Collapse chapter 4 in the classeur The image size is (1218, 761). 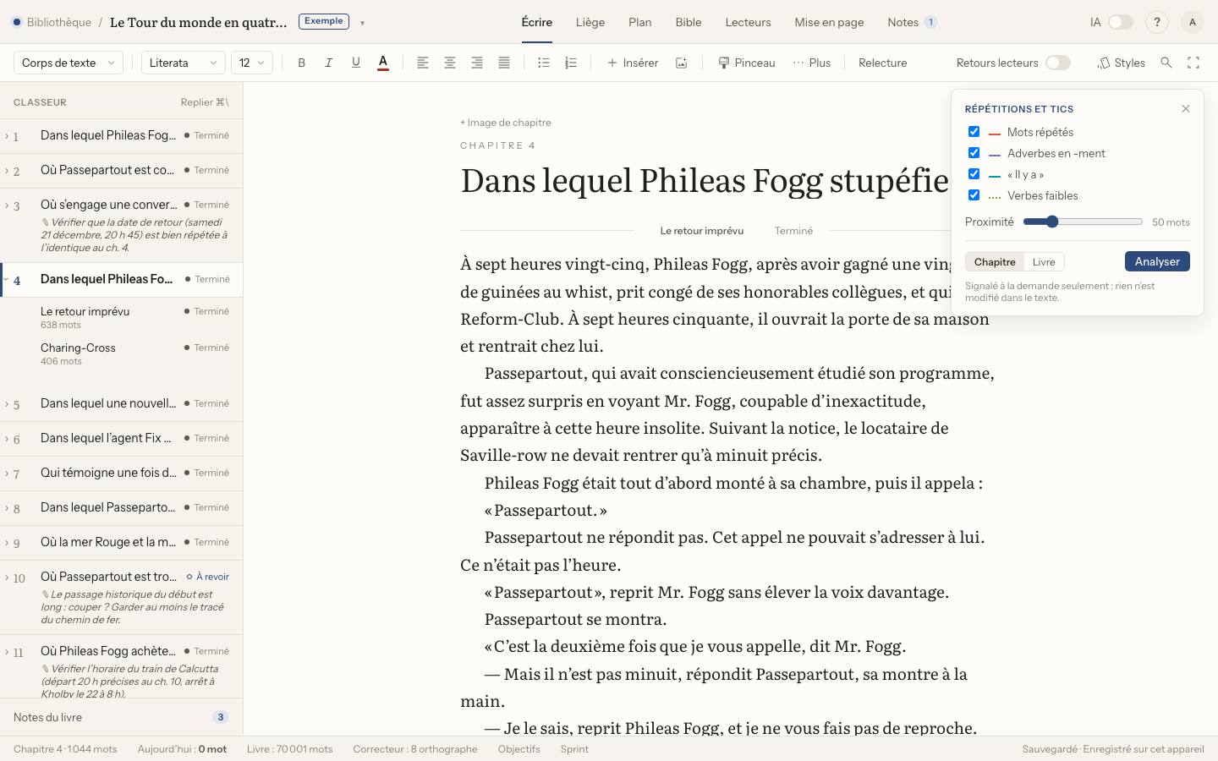coord(7,279)
